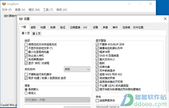Open the 工具 (T) menu
169x108 pixels.
pyautogui.click(x=48, y=10)
